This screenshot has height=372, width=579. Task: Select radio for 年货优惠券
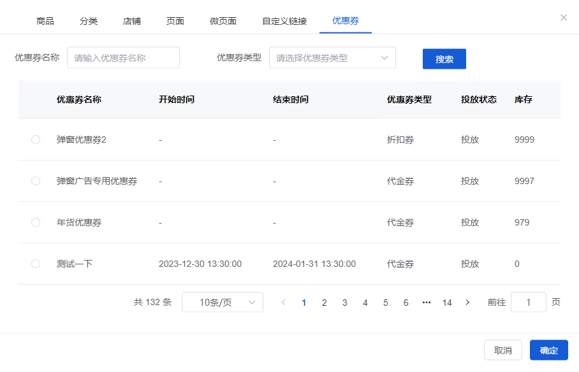[36, 222]
